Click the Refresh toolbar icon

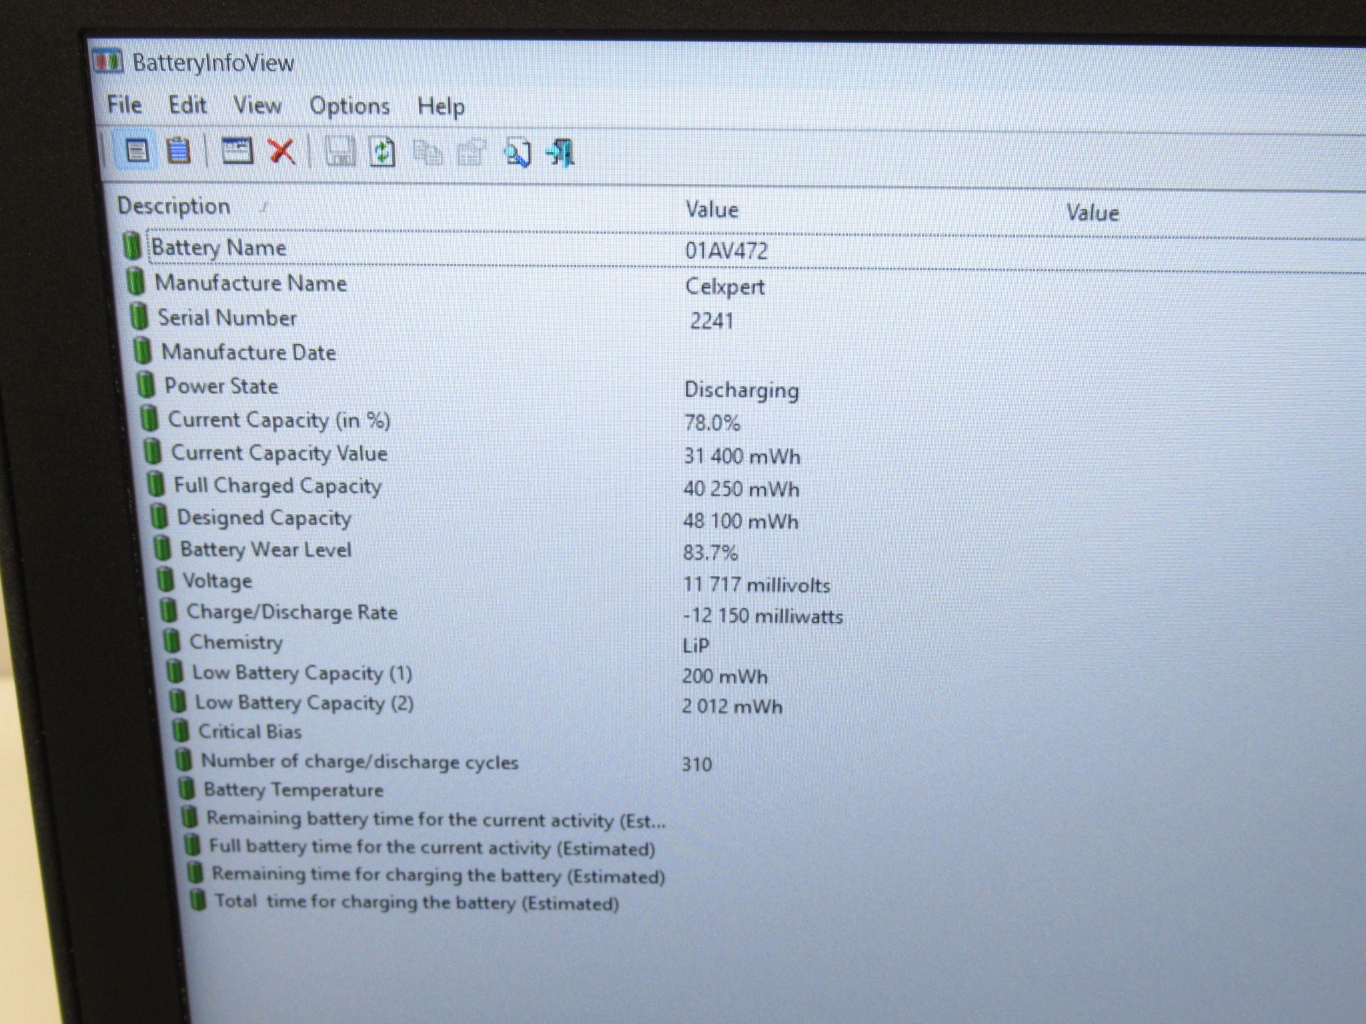pyautogui.click(x=382, y=153)
